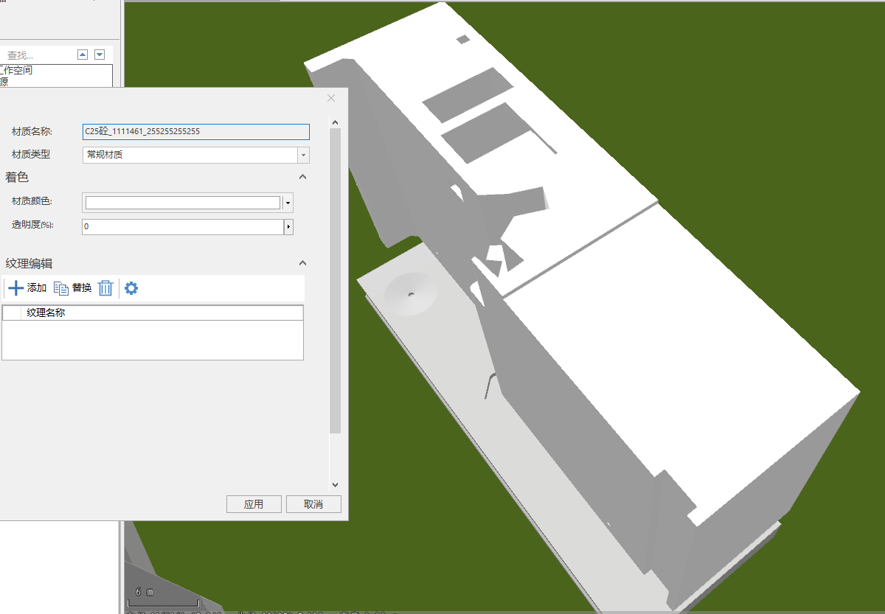
Task: Collapse the 着色 section
Action: pyautogui.click(x=302, y=177)
